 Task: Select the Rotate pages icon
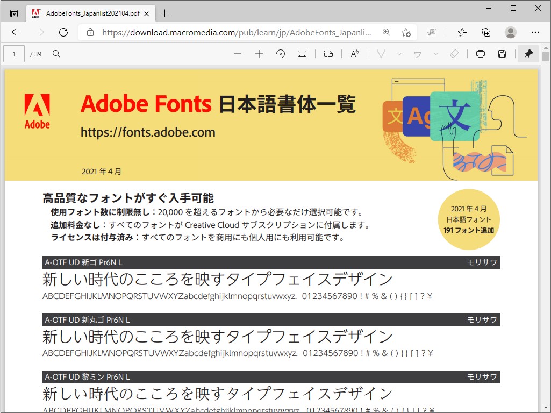pyautogui.click(x=281, y=54)
